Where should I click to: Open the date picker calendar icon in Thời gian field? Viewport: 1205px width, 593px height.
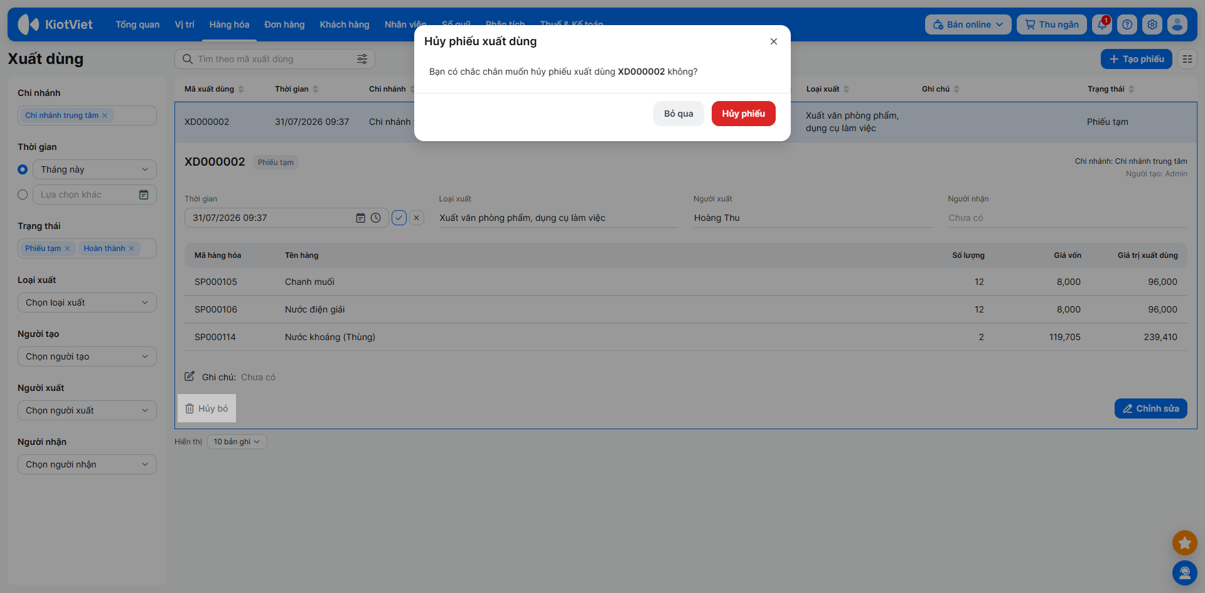[360, 218]
